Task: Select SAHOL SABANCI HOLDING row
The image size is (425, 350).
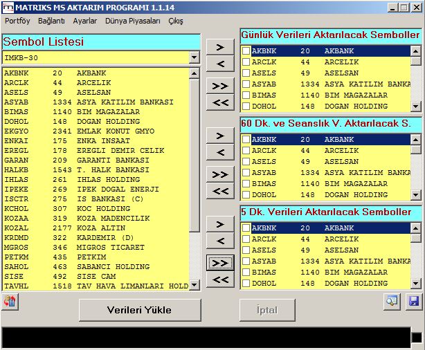Action: 96,267
